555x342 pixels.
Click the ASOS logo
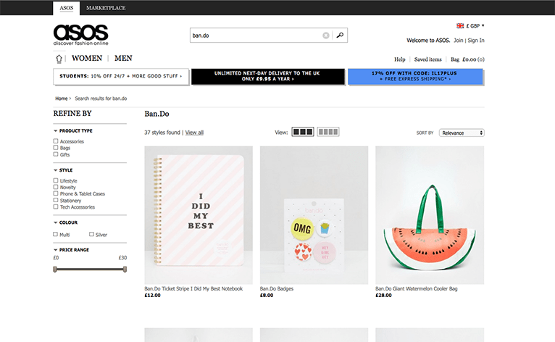click(x=80, y=35)
